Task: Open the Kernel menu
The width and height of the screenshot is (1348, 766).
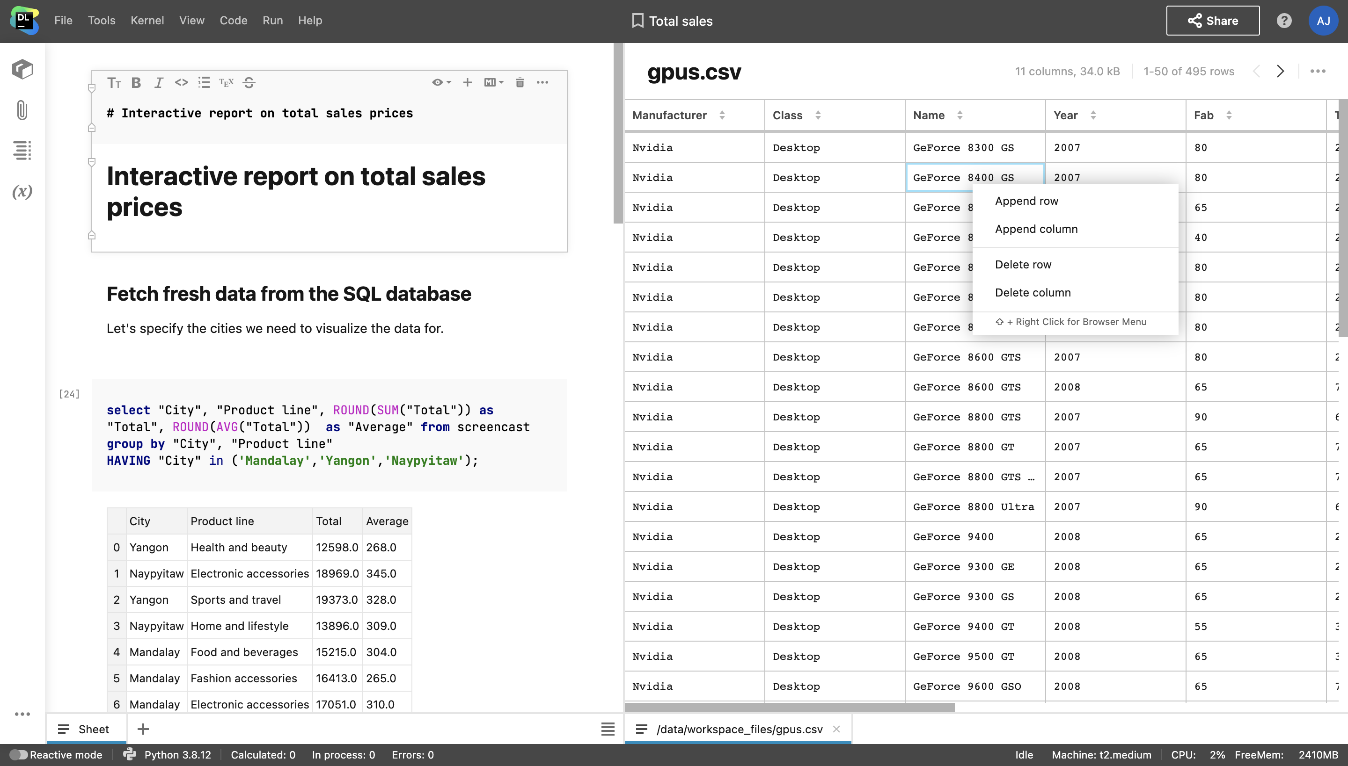Action: click(147, 21)
